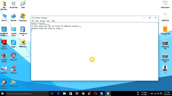Screen dimensions: 172x96
Task: Click in Search the web and Windows box
Action: click(x=27, y=94)
